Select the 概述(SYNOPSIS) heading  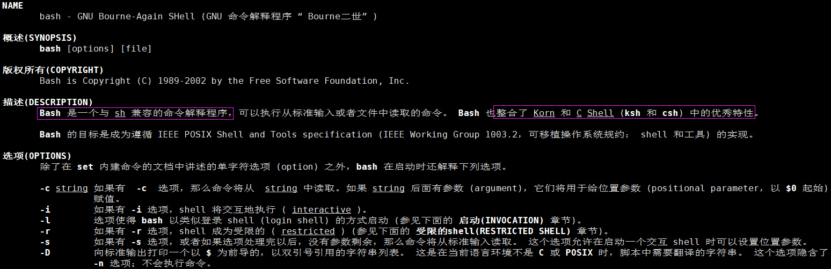(40, 38)
